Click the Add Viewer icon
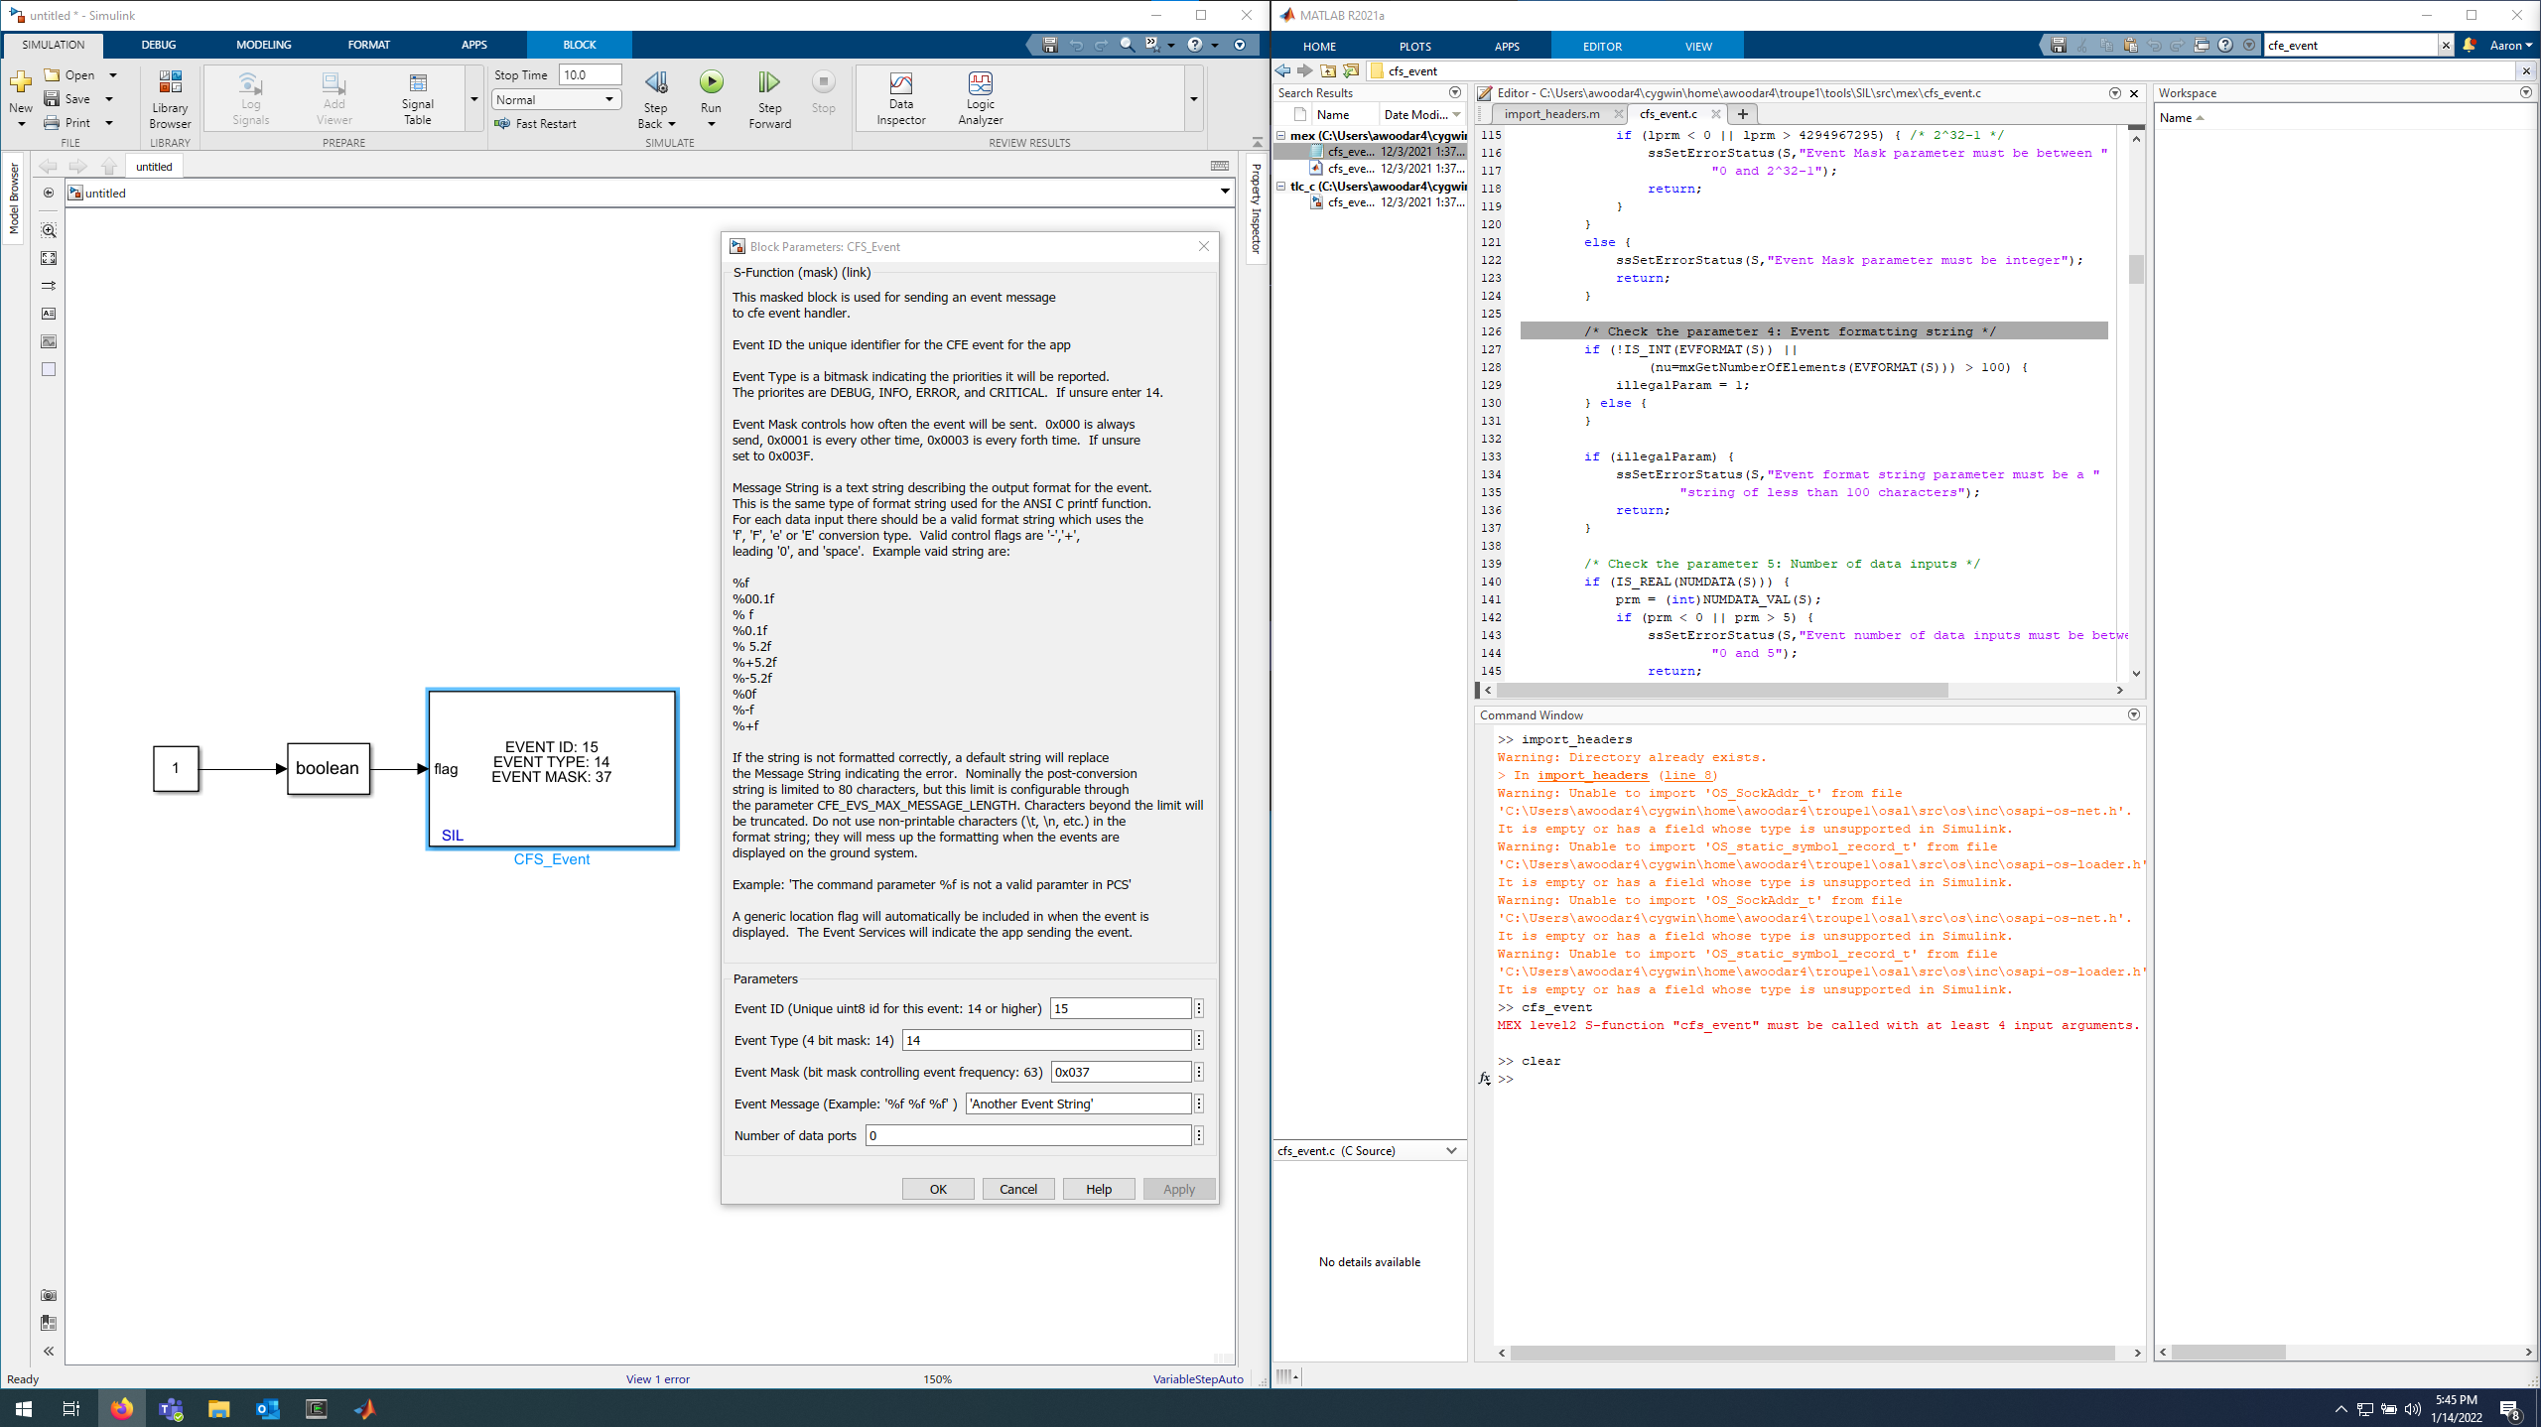Viewport: 2541px width, 1427px height. point(334,96)
